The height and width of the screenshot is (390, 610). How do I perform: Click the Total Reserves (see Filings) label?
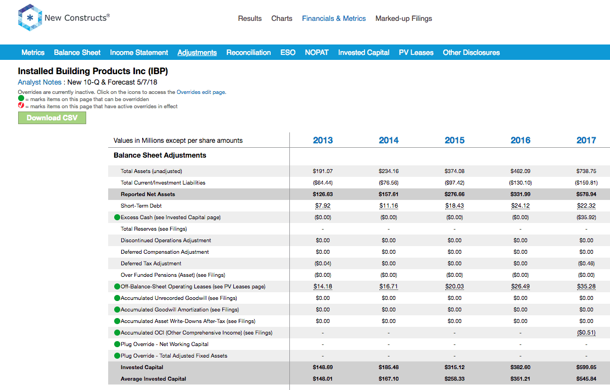[x=154, y=229]
